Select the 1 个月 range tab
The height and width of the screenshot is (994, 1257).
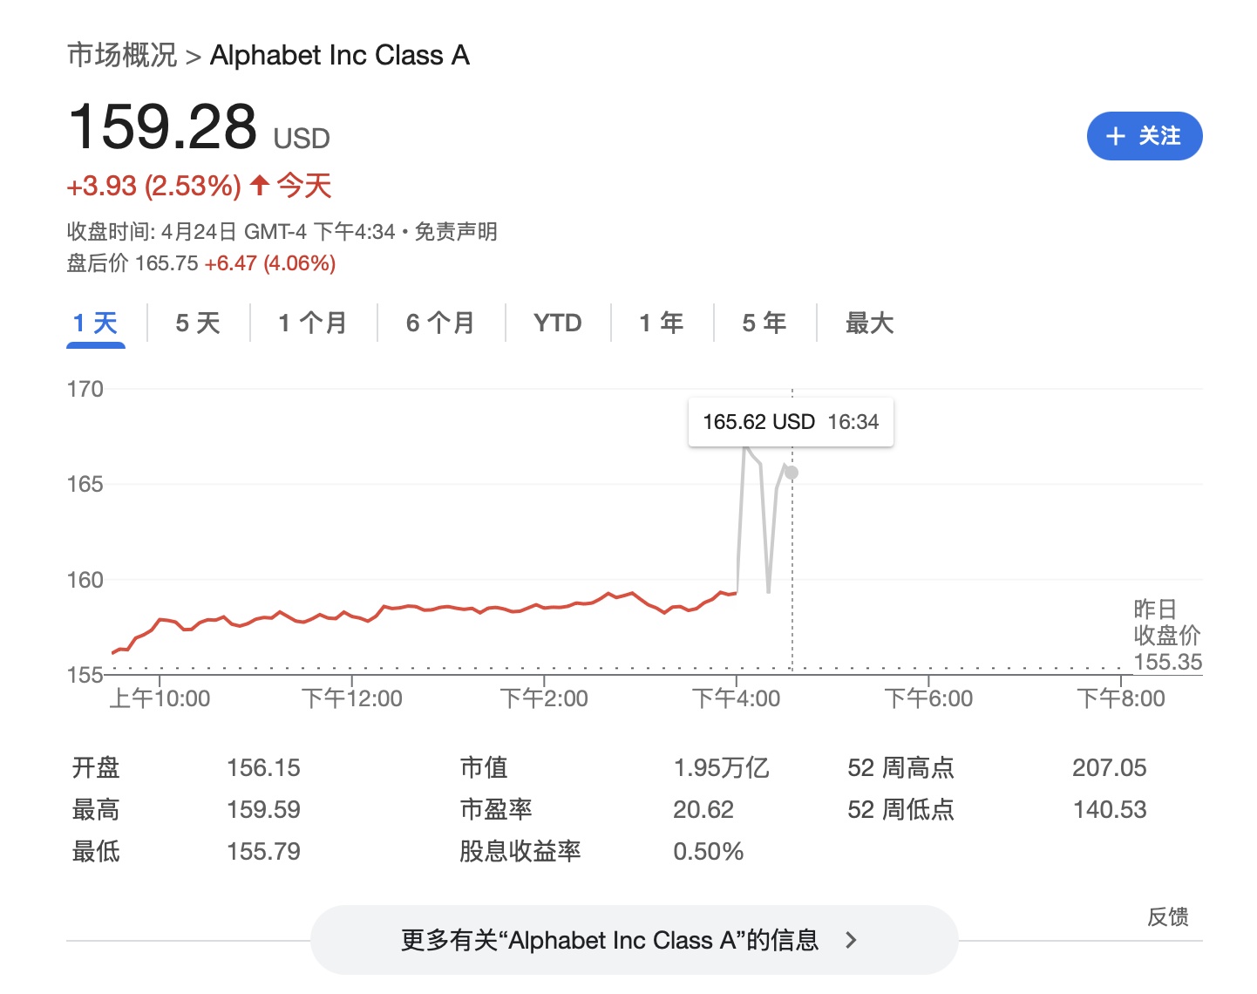pyautogui.click(x=312, y=323)
